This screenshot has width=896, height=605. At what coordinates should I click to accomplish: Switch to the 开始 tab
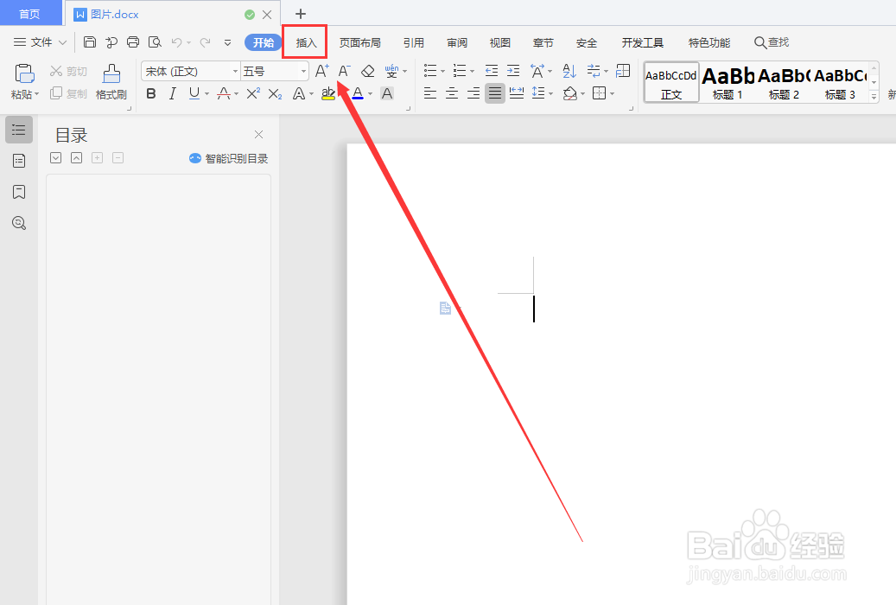tap(263, 42)
